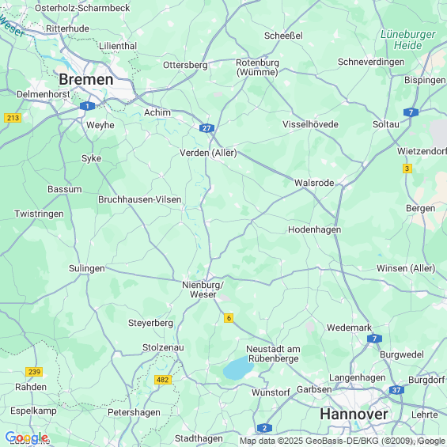Viewport: 447px width, 447px height.
Task: Click the A2 highway shield near Hannover
Action: click(264, 428)
